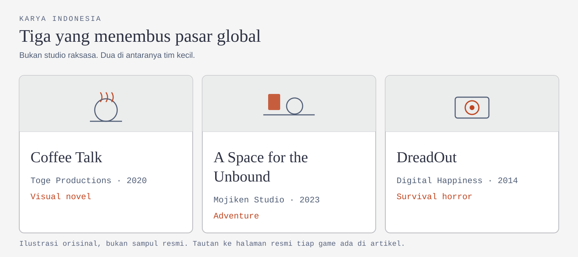This screenshot has width=578, height=257.
Task: Select the Visual novel genre tag
Action: (x=61, y=197)
